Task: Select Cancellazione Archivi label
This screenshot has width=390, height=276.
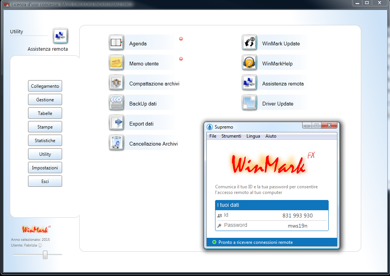Action: (x=153, y=144)
